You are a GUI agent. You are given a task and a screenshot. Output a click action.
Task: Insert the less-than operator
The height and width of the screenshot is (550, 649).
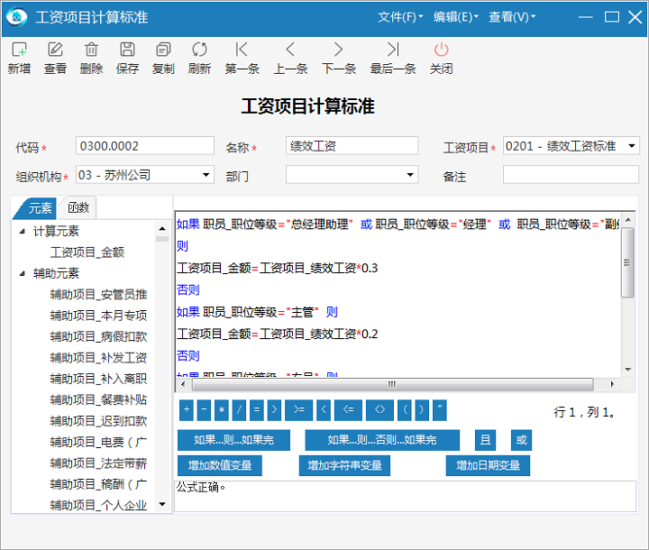(324, 410)
